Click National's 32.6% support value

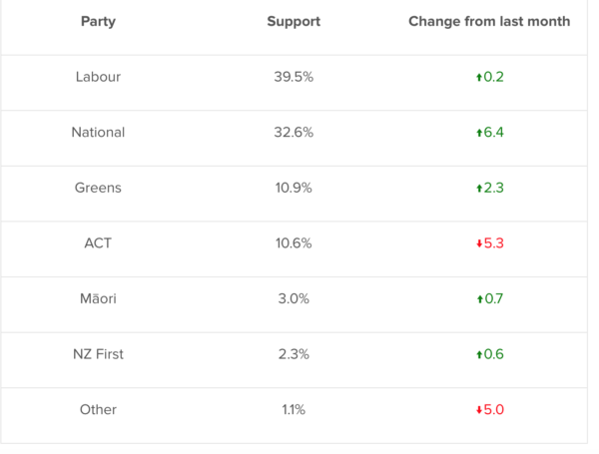[294, 133]
